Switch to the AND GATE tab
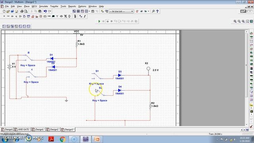254x143 pixels. click(22, 129)
